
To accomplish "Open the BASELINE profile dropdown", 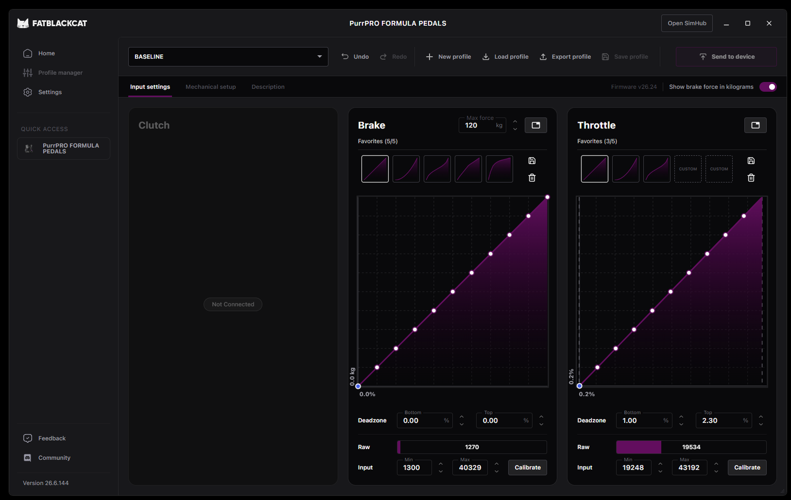I will coord(228,57).
